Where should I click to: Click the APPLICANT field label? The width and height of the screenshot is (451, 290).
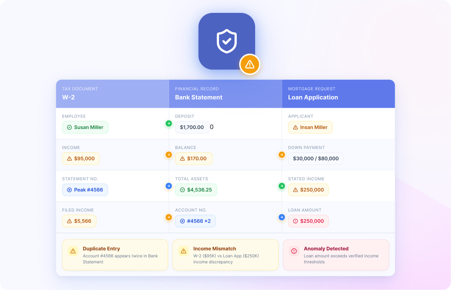click(301, 116)
